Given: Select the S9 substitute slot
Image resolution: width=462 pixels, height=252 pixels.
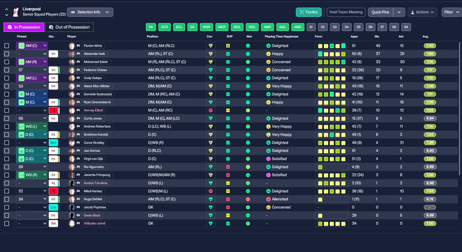Looking at the screenshot, I should (406, 27).
